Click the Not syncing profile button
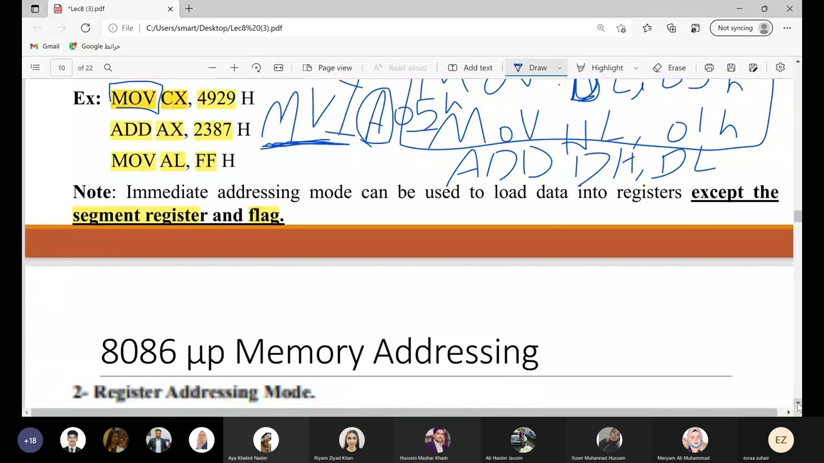 coord(741,28)
